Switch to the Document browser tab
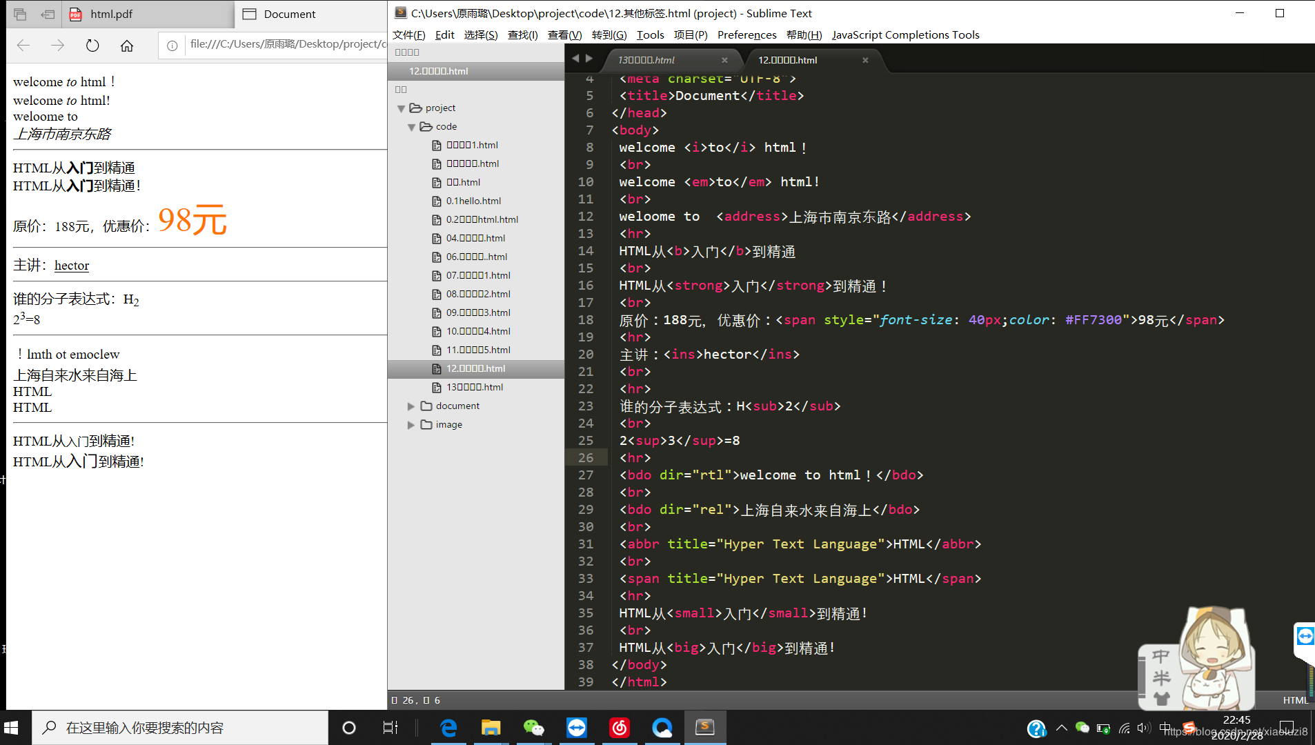Screen dimensions: 1315x745 [x=312, y=14]
